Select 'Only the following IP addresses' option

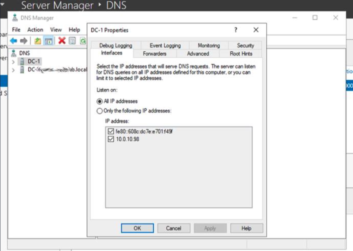(100, 111)
